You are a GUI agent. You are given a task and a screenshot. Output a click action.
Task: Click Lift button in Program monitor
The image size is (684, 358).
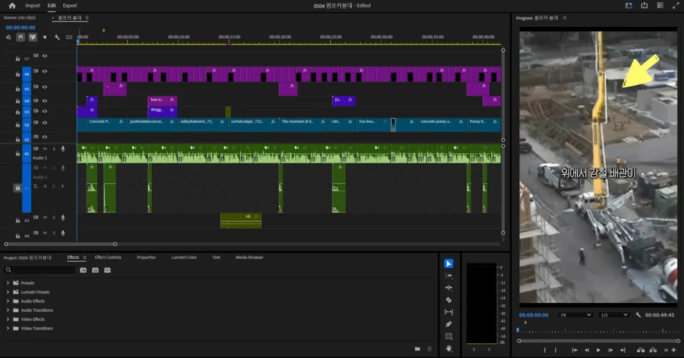[x=640, y=350]
